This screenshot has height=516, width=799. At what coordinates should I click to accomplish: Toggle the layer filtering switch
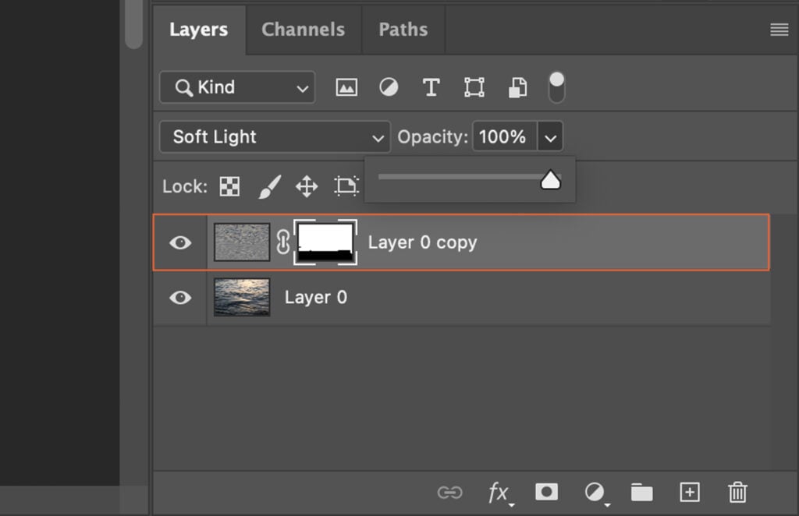556,87
